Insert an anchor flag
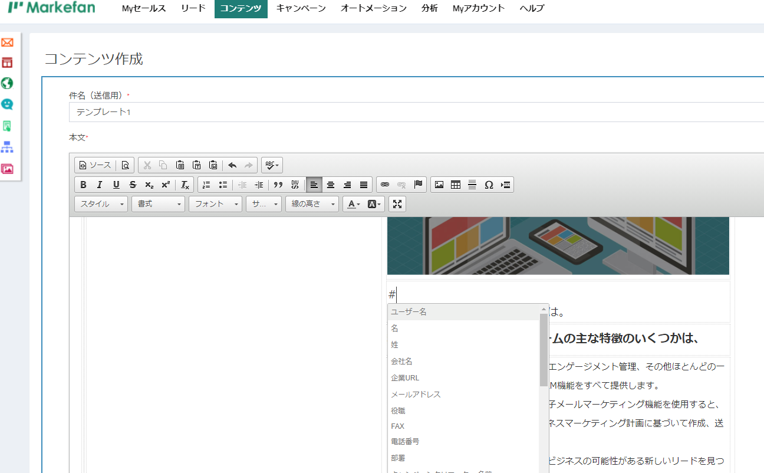 click(x=418, y=185)
